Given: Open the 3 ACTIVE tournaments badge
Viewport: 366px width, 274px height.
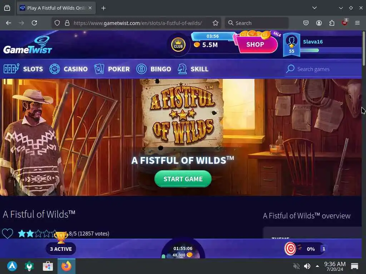Looking at the screenshot, I should tap(61, 249).
